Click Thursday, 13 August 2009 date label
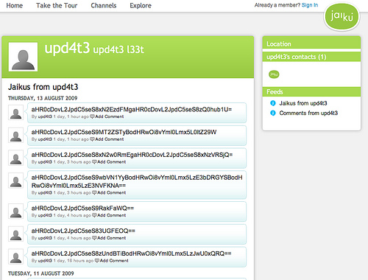The image size is (368, 280). click(43, 98)
